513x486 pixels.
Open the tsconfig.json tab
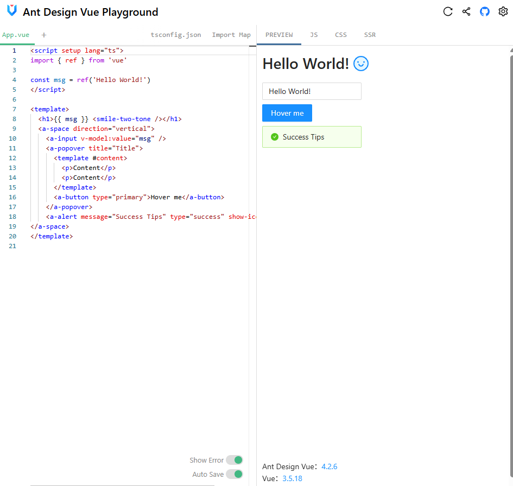176,35
